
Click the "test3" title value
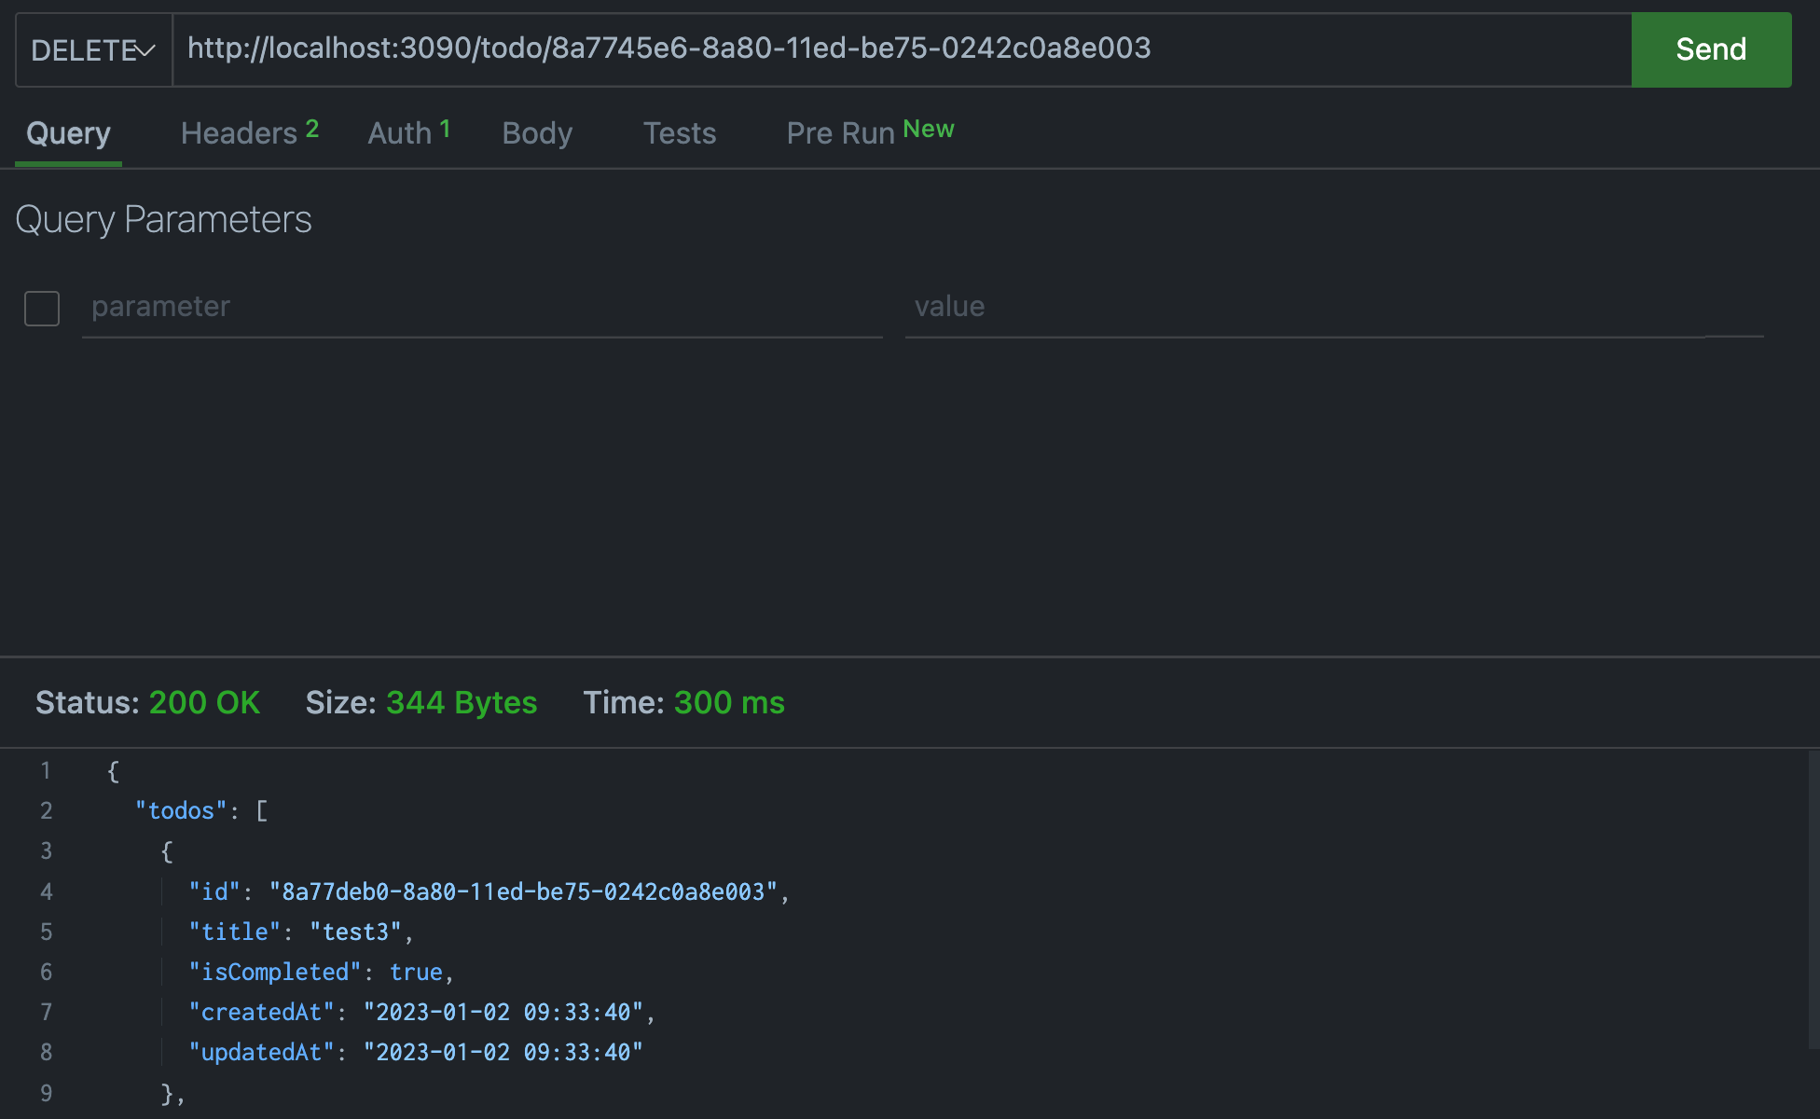click(355, 932)
